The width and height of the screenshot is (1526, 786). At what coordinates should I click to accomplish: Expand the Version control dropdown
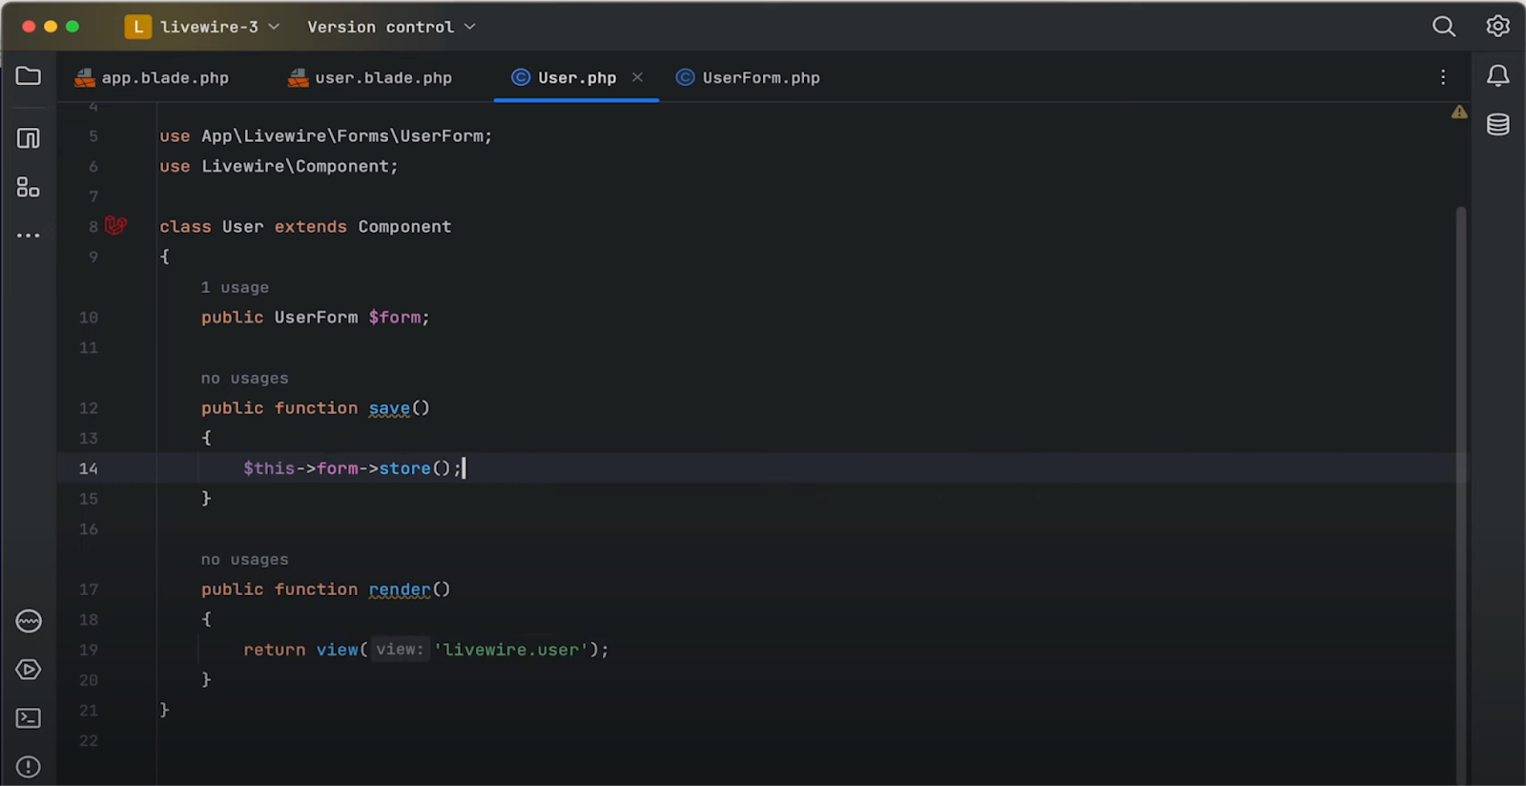click(x=391, y=27)
